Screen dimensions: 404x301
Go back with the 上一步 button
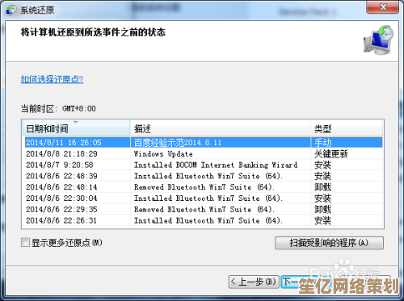pyautogui.click(x=254, y=282)
